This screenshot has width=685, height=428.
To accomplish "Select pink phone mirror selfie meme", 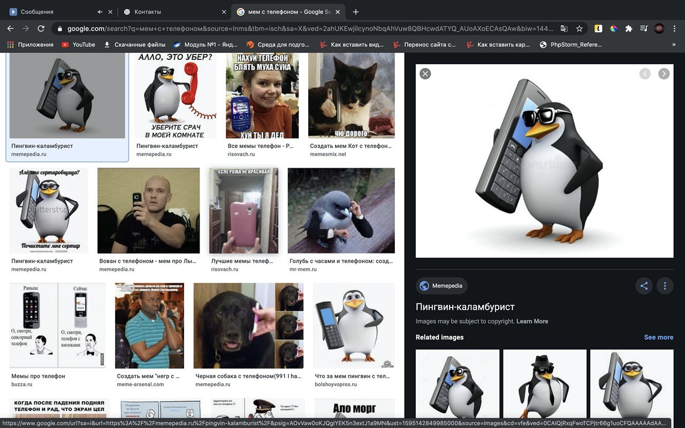I will pos(243,210).
